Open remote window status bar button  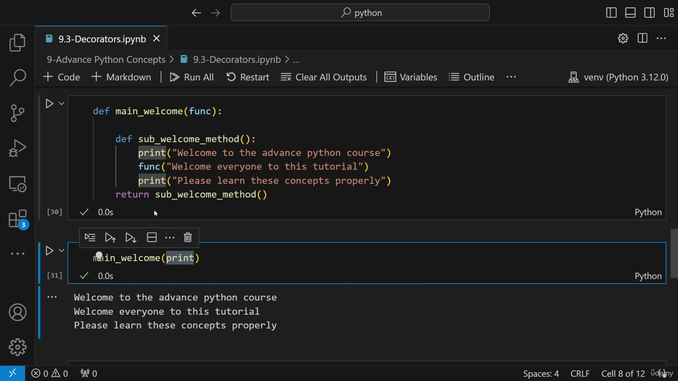12,374
